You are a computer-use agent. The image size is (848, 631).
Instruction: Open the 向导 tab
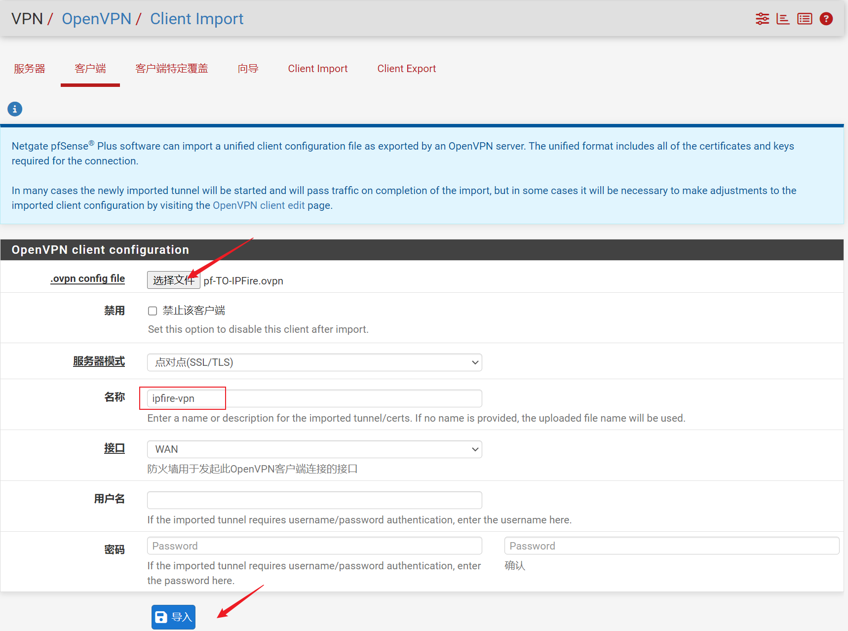point(248,69)
